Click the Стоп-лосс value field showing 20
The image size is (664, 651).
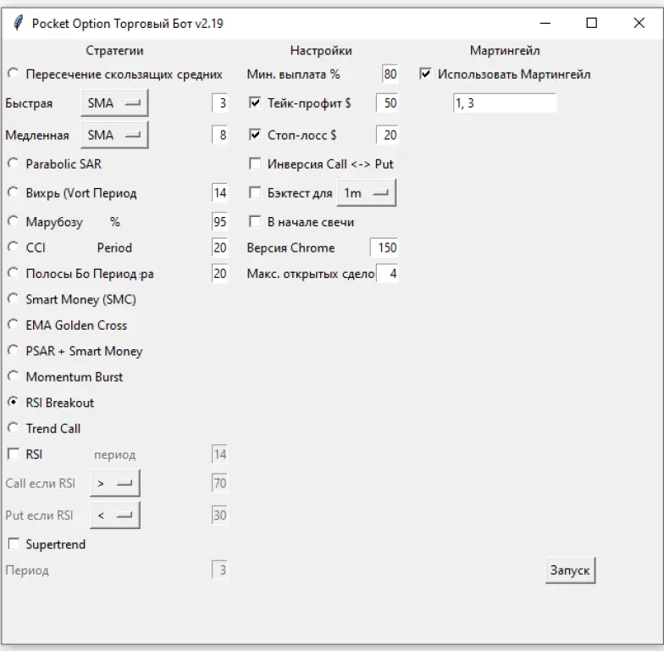pyautogui.click(x=387, y=136)
